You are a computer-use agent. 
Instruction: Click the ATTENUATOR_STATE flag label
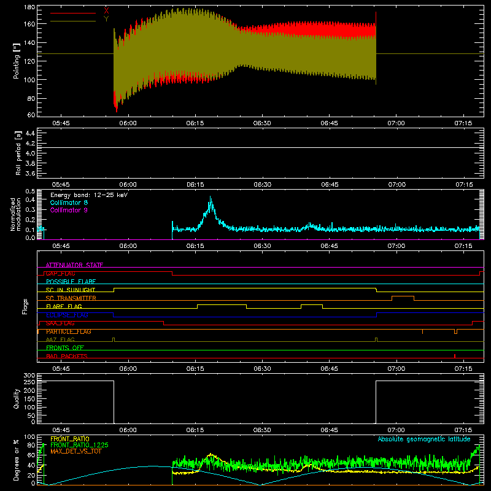click(x=74, y=265)
